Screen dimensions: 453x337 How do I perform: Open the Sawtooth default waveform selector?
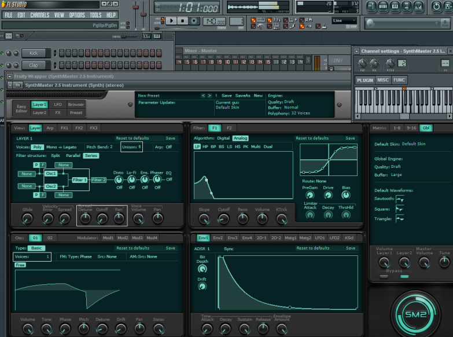400,199
